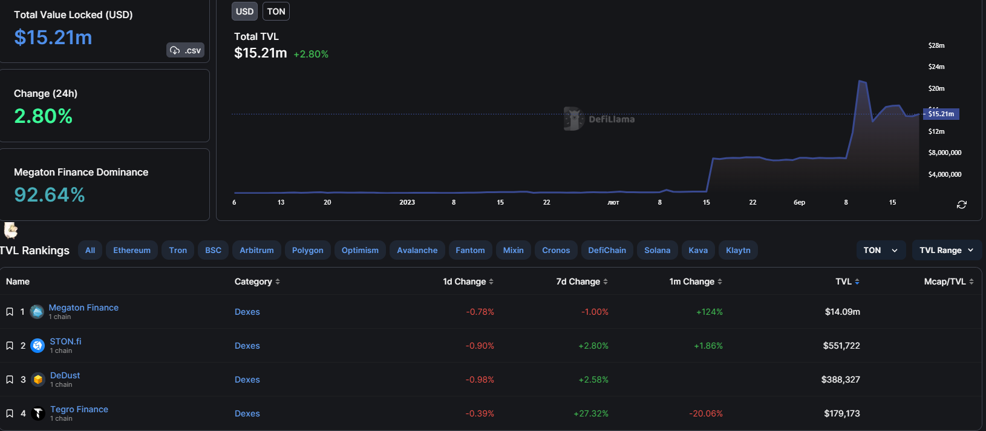Open the TON chain dropdown
The height and width of the screenshot is (431, 986).
click(880, 250)
